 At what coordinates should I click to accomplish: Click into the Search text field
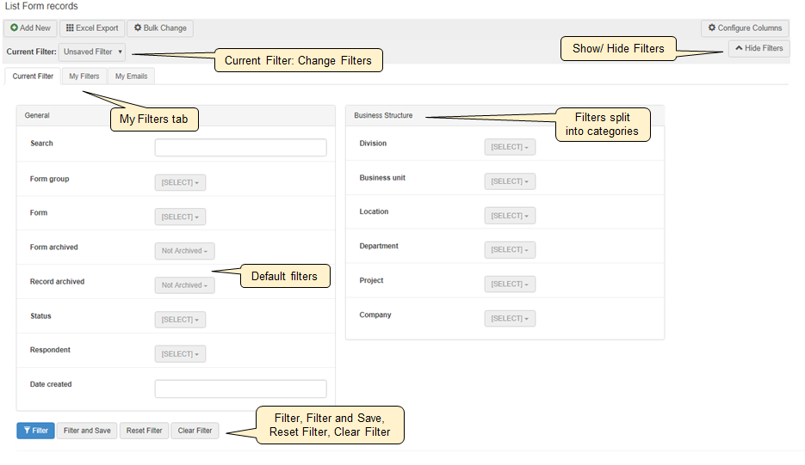point(240,148)
